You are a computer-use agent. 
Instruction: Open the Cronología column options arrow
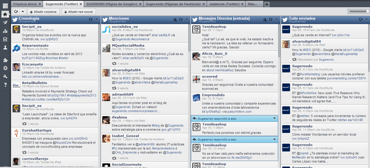(96, 19)
